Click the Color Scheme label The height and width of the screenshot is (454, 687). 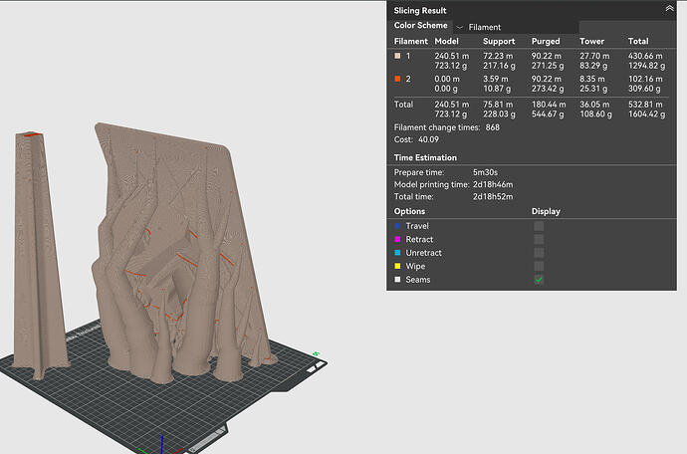[420, 26]
